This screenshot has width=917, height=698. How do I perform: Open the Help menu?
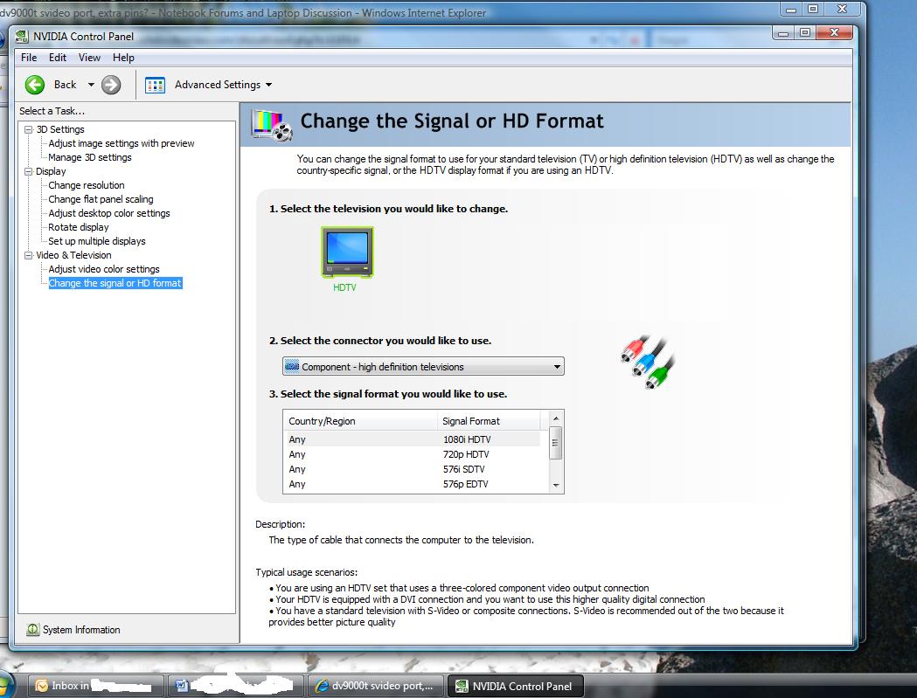point(123,58)
